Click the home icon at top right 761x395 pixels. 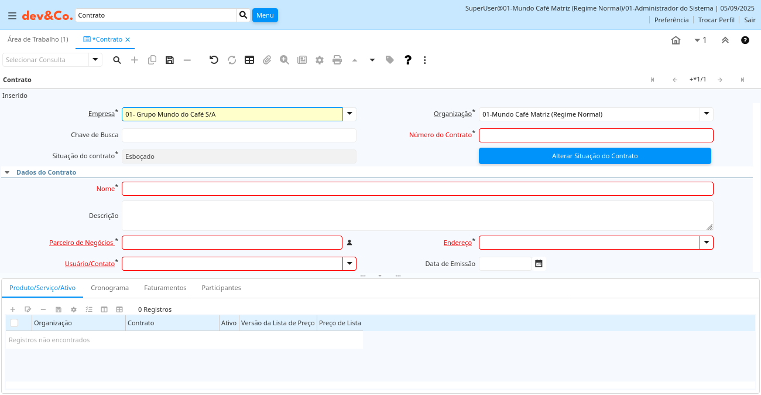tap(676, 40)
